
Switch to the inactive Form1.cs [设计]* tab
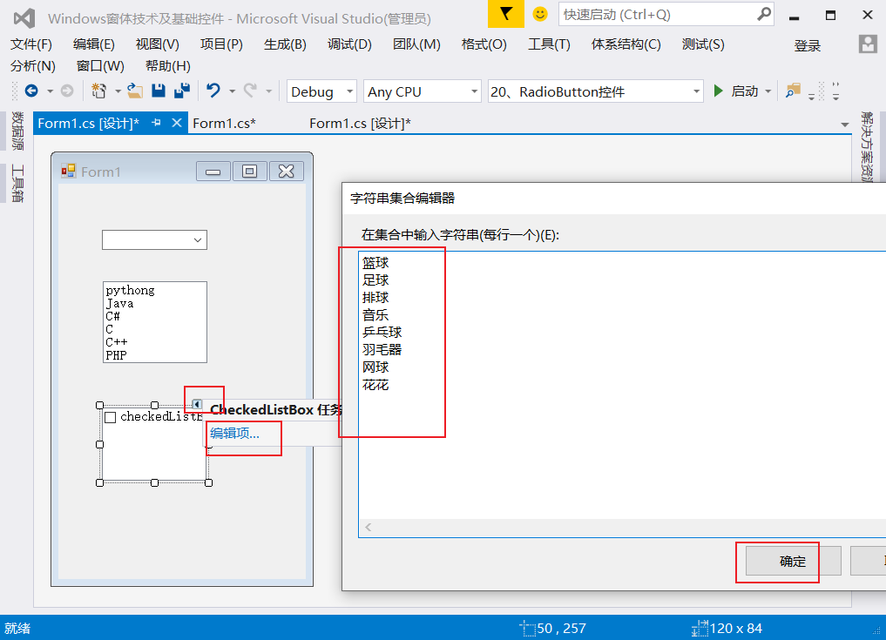360,123
